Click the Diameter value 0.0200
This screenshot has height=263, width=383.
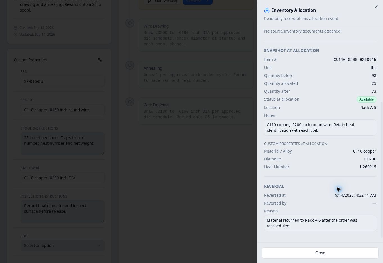coord(370,159)
